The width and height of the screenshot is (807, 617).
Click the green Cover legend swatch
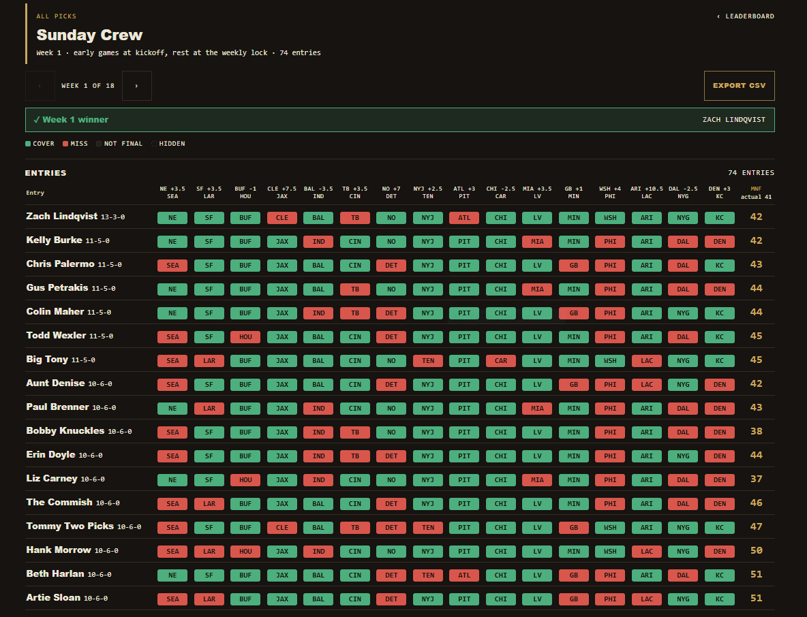[28, 144]
